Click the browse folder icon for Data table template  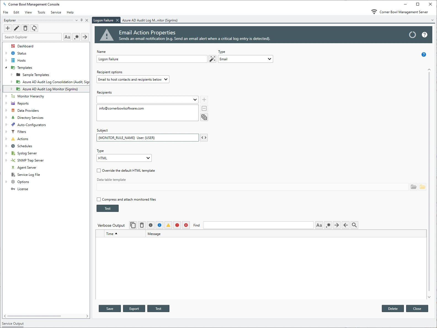click(414, 187)
